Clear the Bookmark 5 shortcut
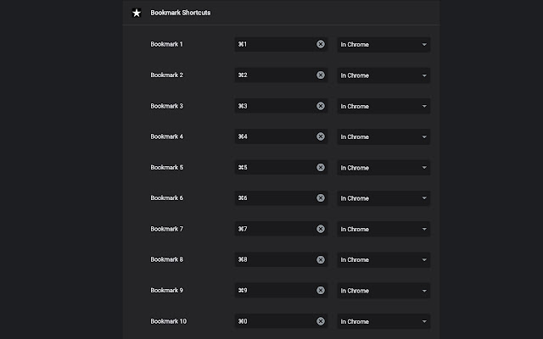Image resolution: width=543 pixels, height=339 pixels. point(321,168)
